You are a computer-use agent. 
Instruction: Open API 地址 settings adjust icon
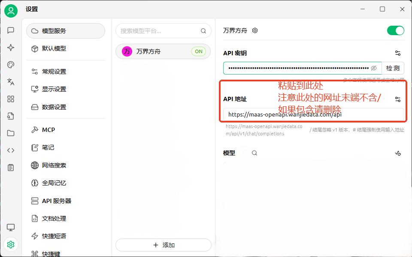[x=398, y=99]
